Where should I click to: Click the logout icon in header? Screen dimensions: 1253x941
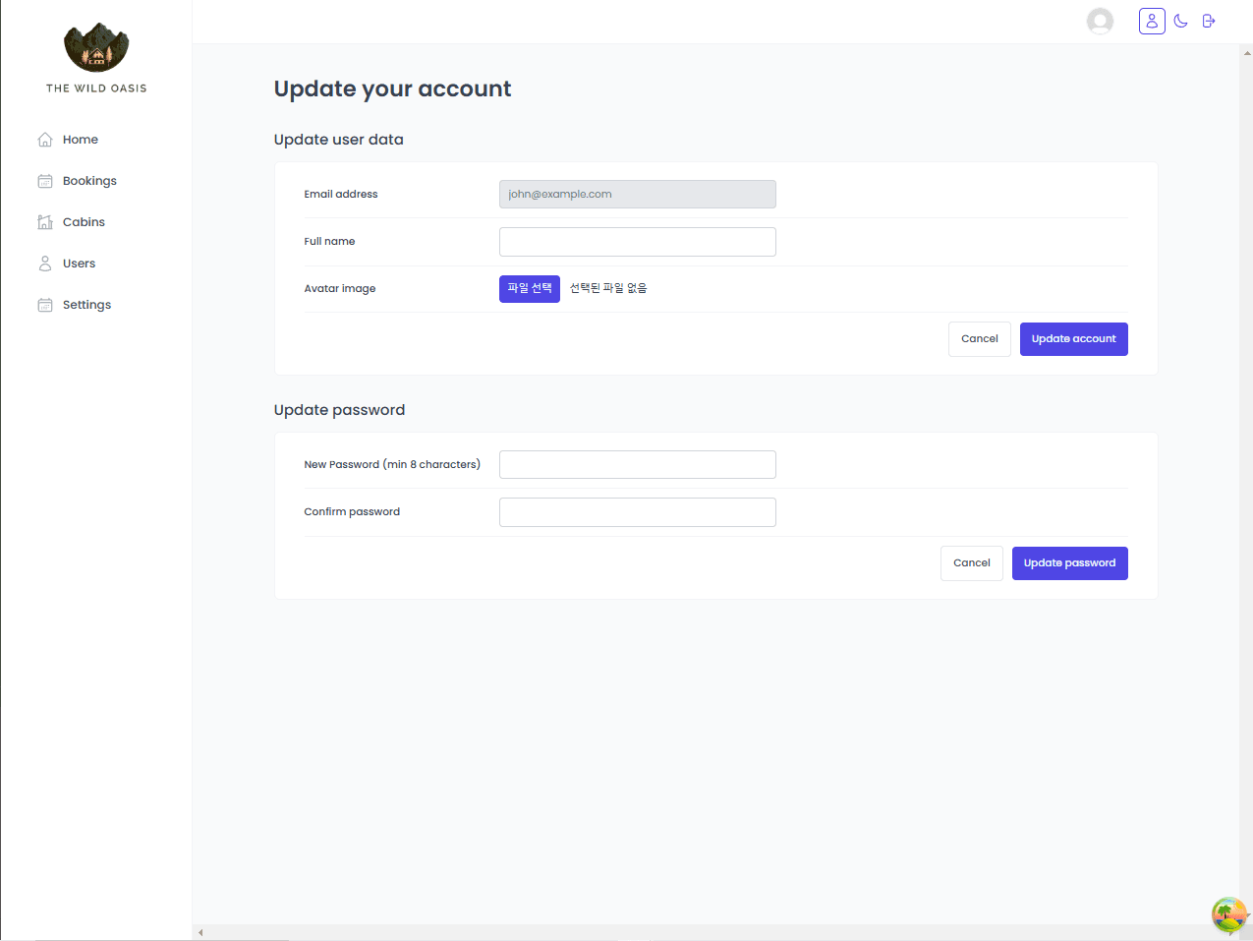(1209, 21)
